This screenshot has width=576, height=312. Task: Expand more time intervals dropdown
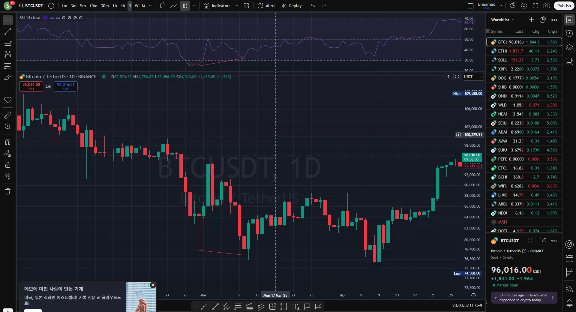tap(150, 6)
